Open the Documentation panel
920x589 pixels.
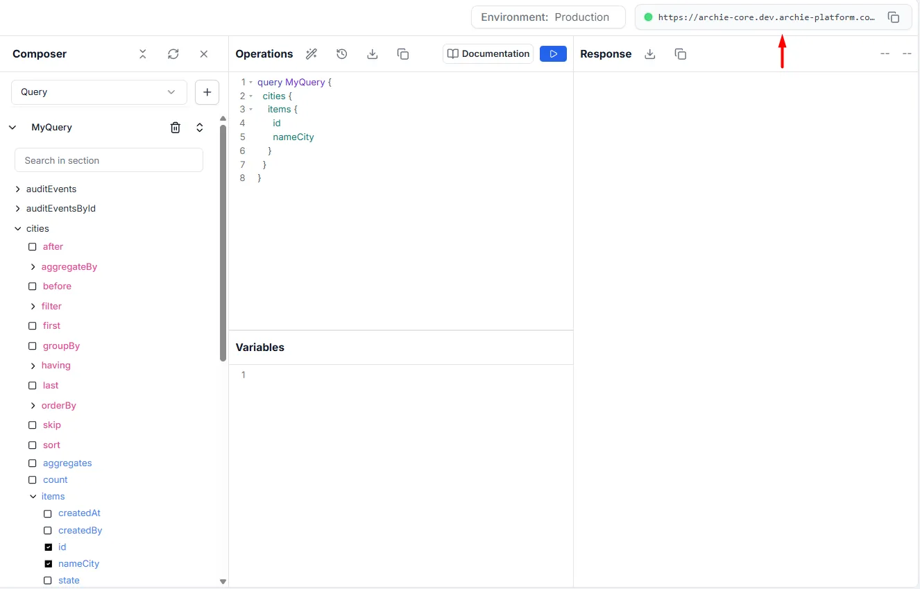coord(488,54)
